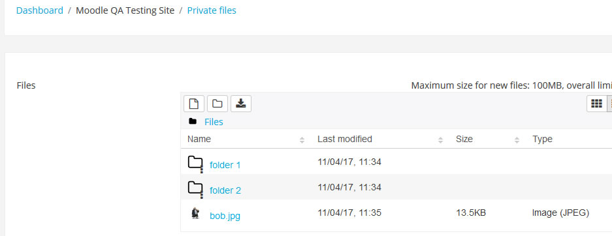Switch to icon grid view
612x236 pixels.
click(596, 104)
